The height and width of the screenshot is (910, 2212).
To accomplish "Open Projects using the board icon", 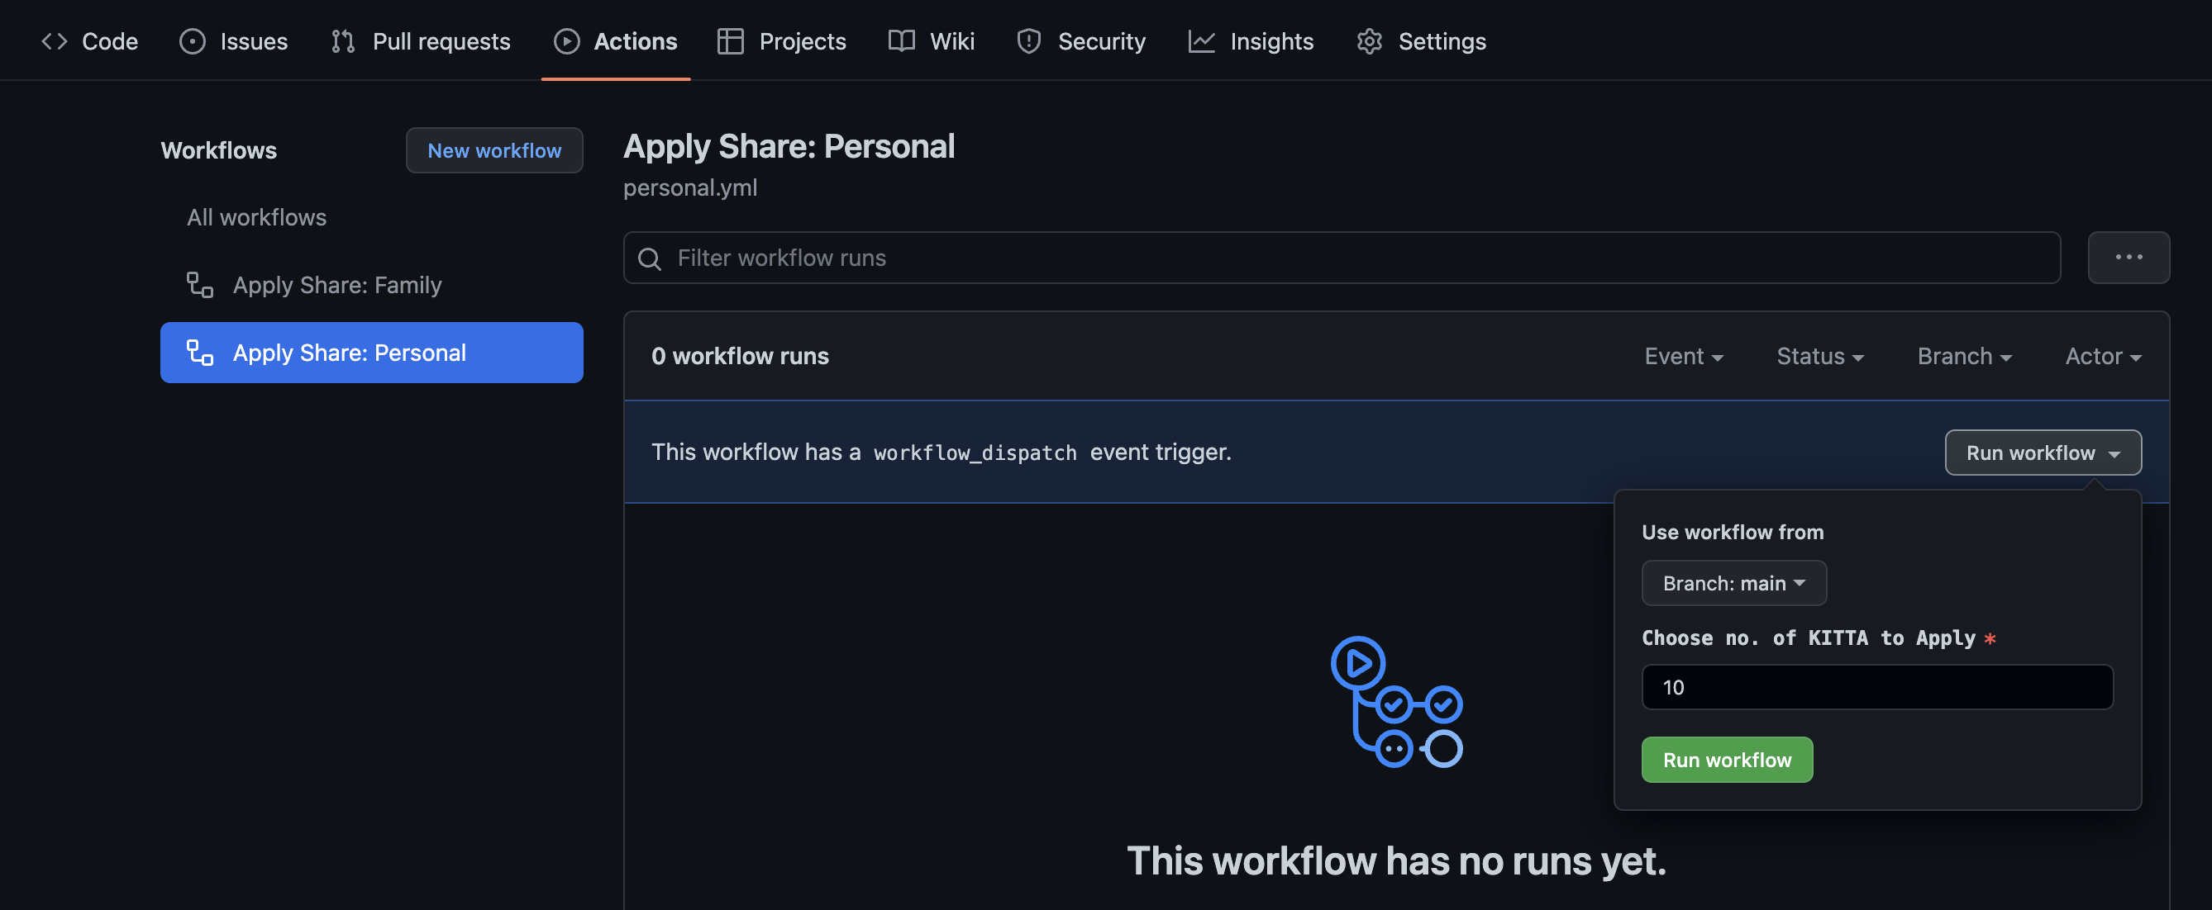I will click(x=729, y=40).
